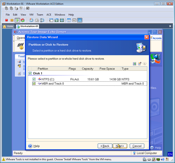Image resolution: width=175 pixels, height=163 pixels.
Task: Click the VMware suspend (pause) button
Action: pos(12,20)
